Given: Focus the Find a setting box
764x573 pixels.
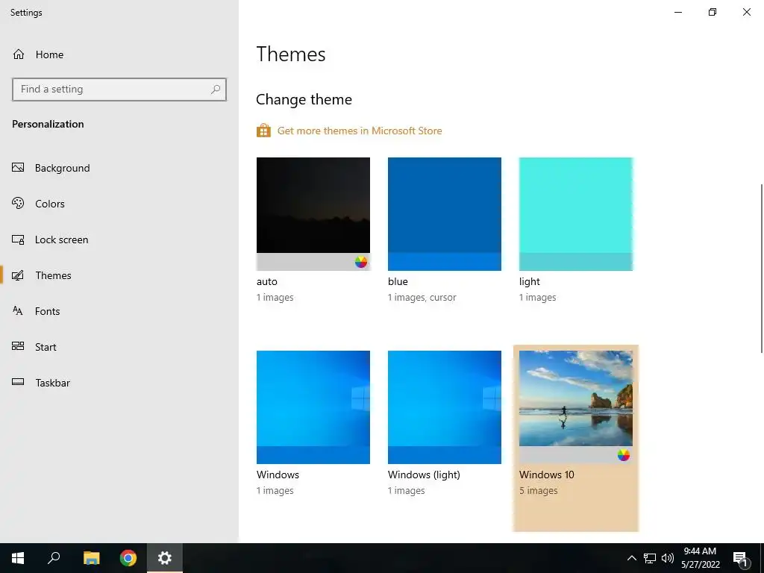Looking at the screenshot, I should pyautogui.click(x=119, y=90).
